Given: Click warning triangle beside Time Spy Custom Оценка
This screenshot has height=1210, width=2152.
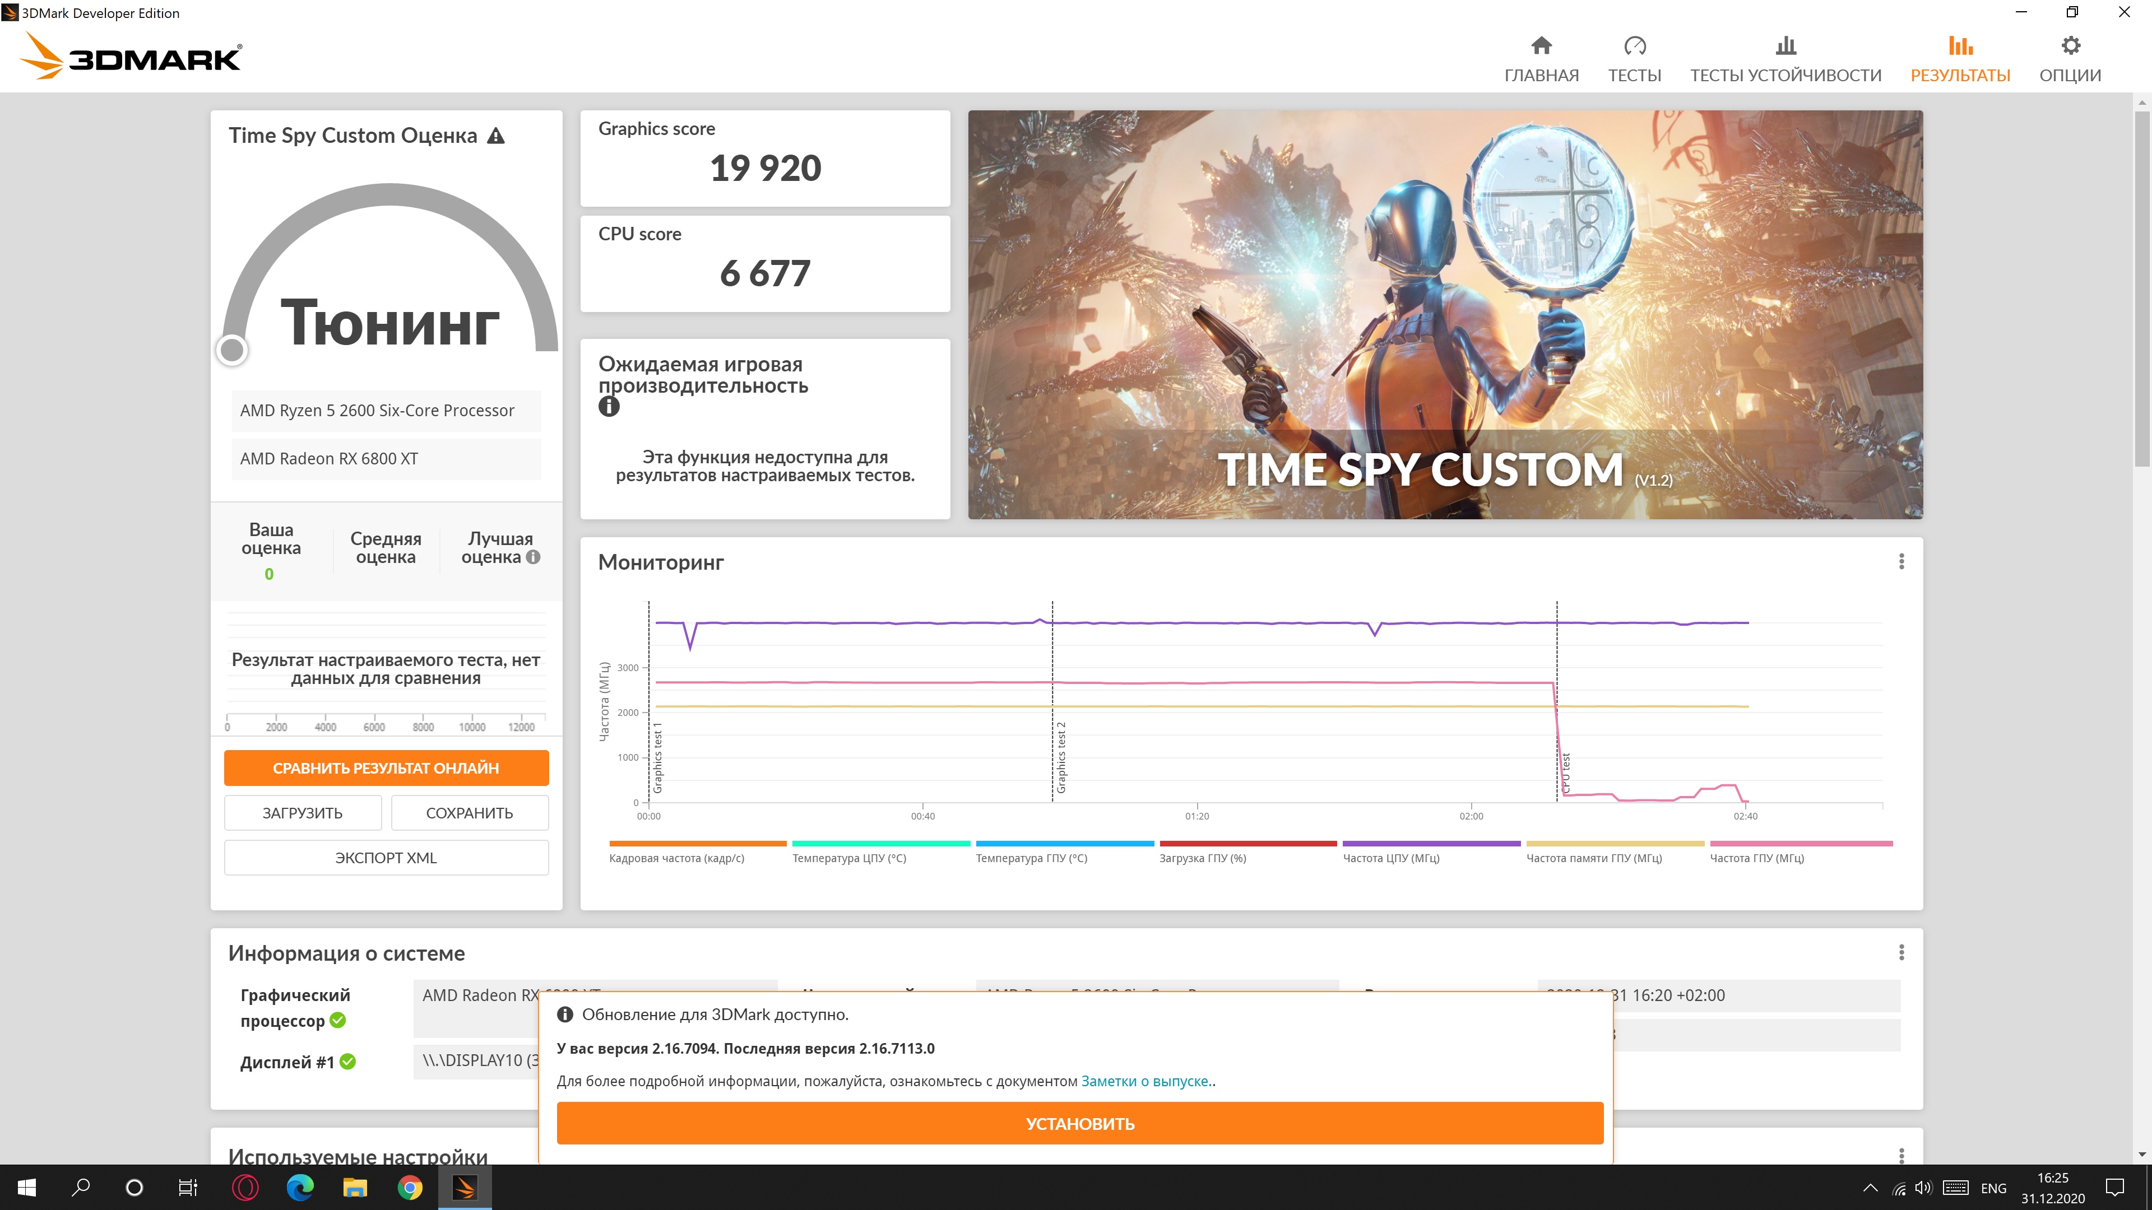Looking at the screenshot, I should coord(496,135).
